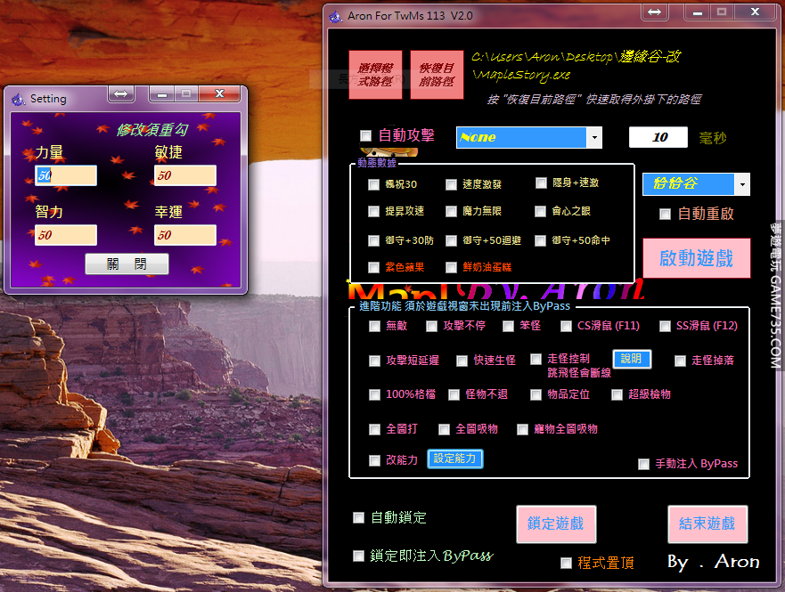Enable the 自動攻擊 checkbox
The height and width of the screenshot is (592, 785).
366,135
